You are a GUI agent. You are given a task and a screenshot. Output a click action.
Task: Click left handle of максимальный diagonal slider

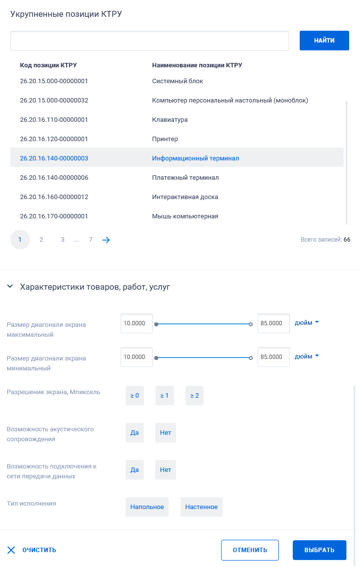(156, 324)
